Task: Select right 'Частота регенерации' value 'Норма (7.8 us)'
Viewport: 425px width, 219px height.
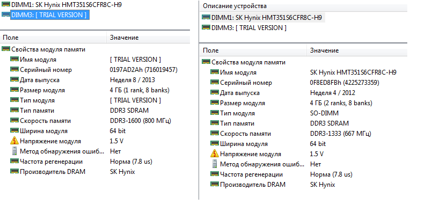Action: pyautogui.click(x=331, y=174)
